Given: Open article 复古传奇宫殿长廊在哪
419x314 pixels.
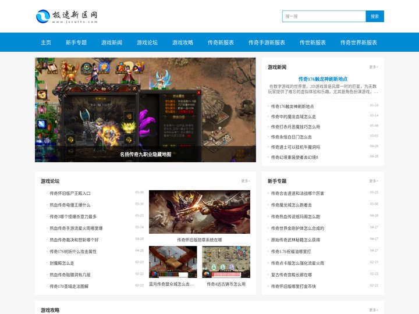Looking at the screenshot, I should coord(292,274).
